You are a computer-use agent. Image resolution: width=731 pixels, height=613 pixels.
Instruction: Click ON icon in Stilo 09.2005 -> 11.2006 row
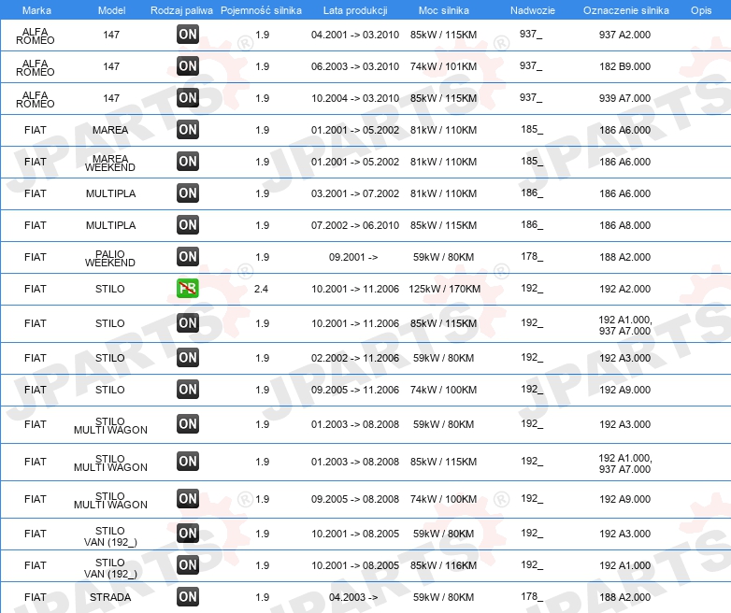coord(188,390)
